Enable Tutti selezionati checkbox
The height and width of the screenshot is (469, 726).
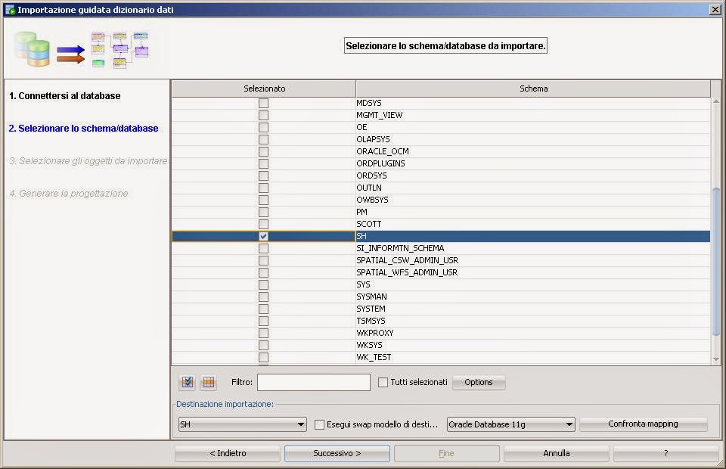pos(383,383)
